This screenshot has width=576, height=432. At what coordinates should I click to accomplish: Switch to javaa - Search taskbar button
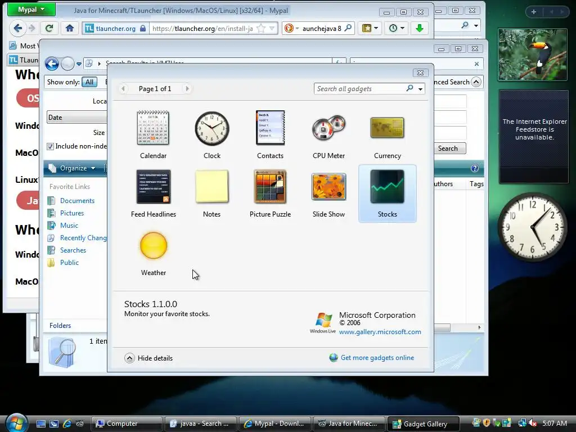(200, 424)
